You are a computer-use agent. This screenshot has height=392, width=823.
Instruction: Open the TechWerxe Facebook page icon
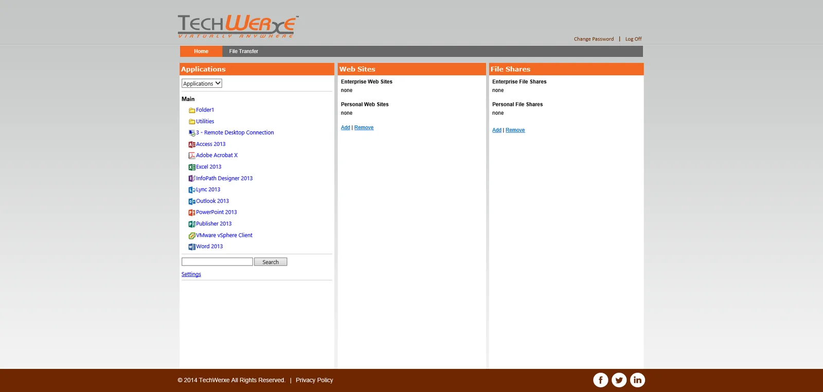600,380
